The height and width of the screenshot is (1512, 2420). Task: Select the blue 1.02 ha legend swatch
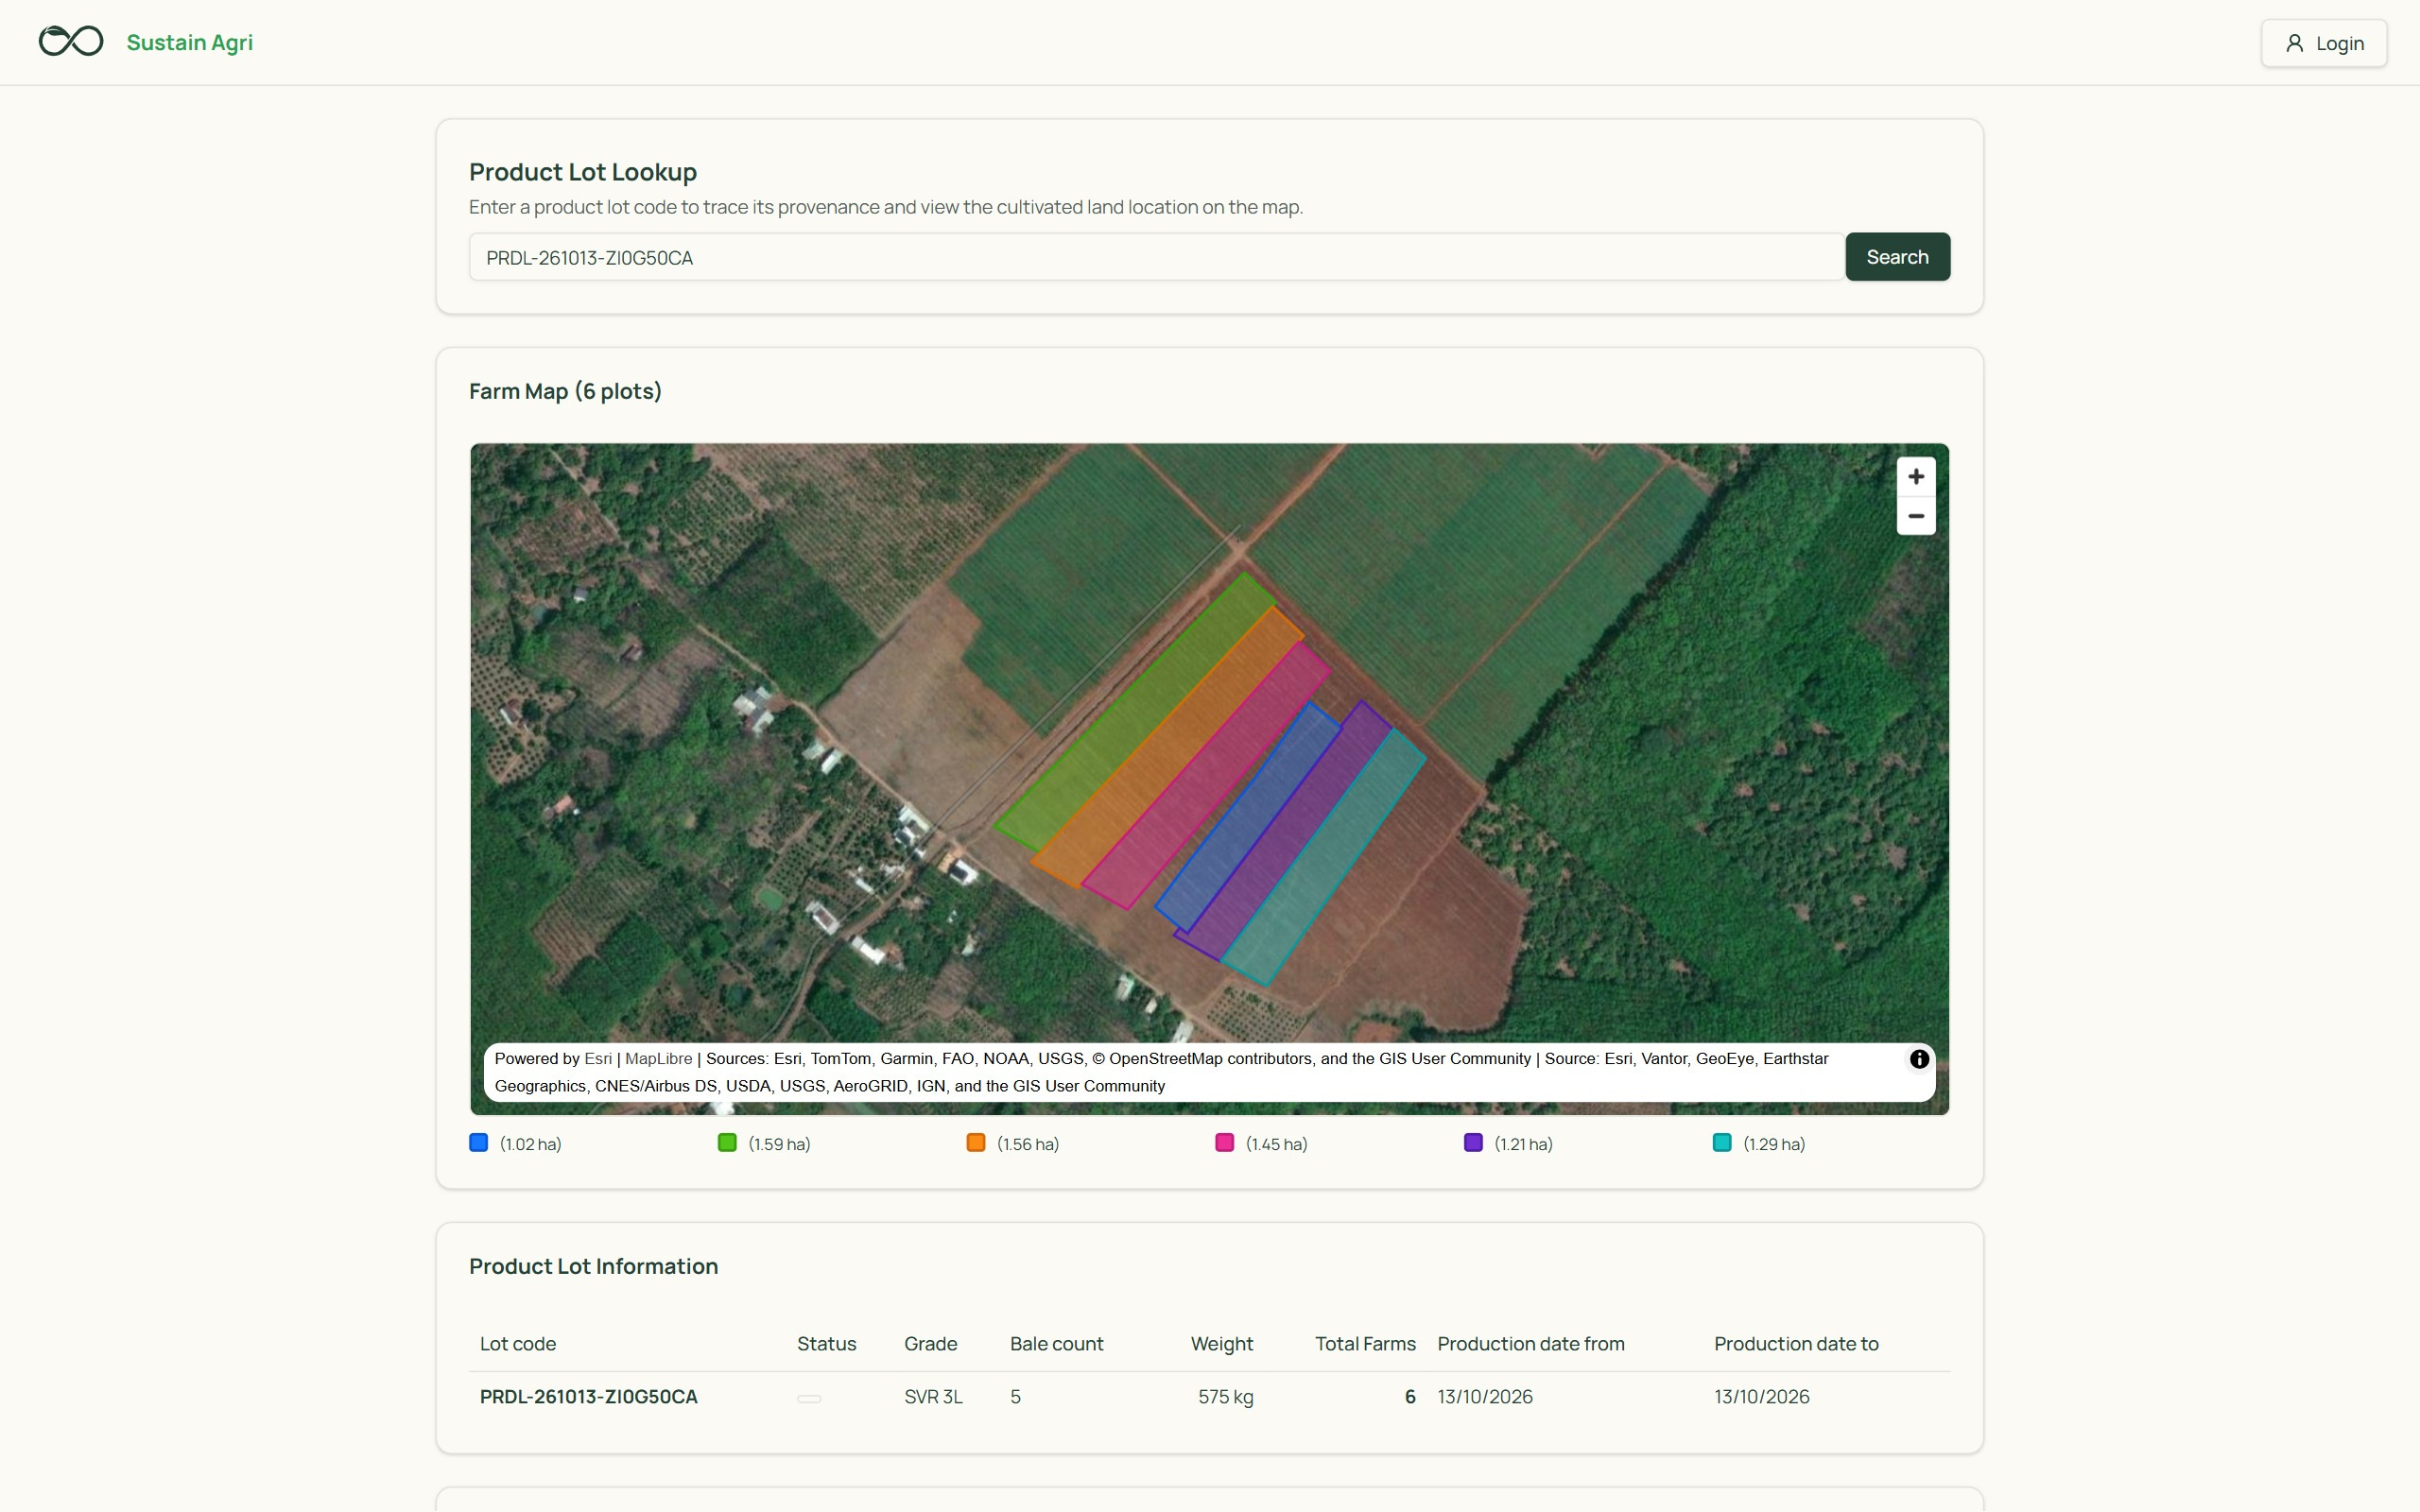[x=479, y=1143]
